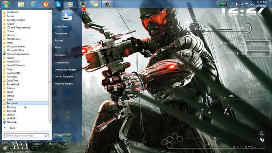This screenshot has width=272, height=153.
Task: Open the Daniel Siaw user folder
Action: (61, 26)
